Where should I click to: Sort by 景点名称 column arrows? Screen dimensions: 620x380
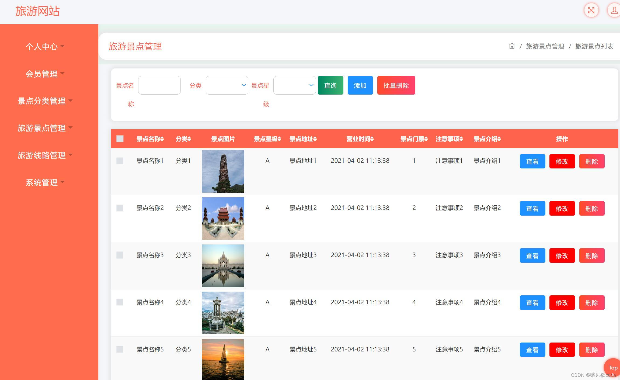[x=162, y=139]
